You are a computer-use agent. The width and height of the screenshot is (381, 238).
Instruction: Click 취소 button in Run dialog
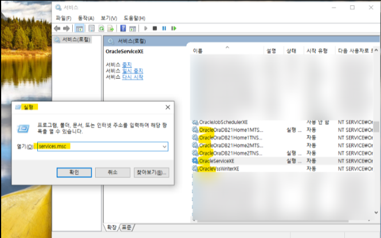pyautogui.click(x=112, y=172)
